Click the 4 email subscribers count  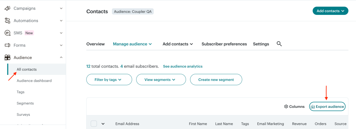(x=122, y=66)
